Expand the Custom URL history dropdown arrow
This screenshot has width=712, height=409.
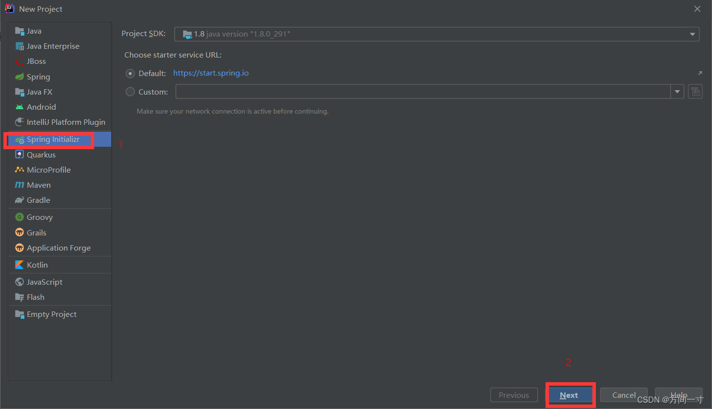tap(677, 92)
